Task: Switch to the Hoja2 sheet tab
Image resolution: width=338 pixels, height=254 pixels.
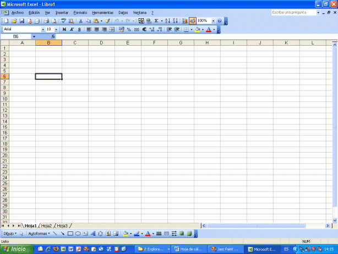Action: point(46,226)
